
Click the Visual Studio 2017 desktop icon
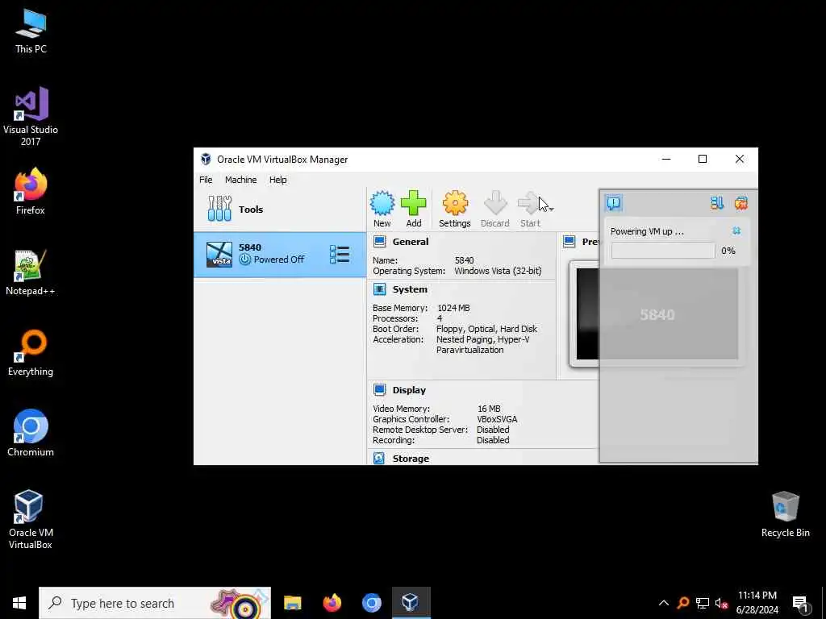click(31, 117)
